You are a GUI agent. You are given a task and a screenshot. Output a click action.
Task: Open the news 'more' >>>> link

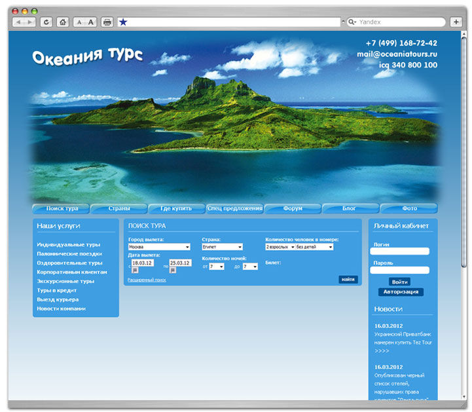pyautogui.click(x=382, y=351)
